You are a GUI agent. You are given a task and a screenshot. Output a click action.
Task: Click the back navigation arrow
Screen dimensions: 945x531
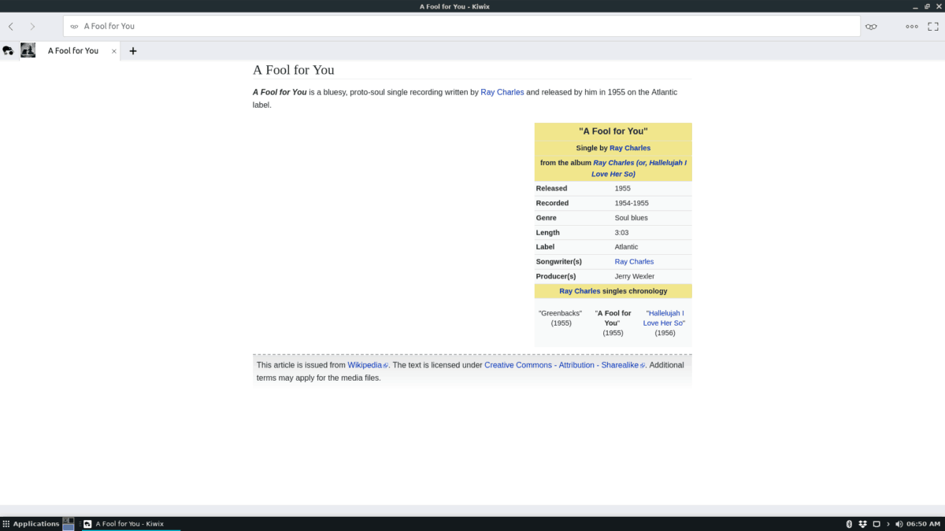(x=10, y=26)
